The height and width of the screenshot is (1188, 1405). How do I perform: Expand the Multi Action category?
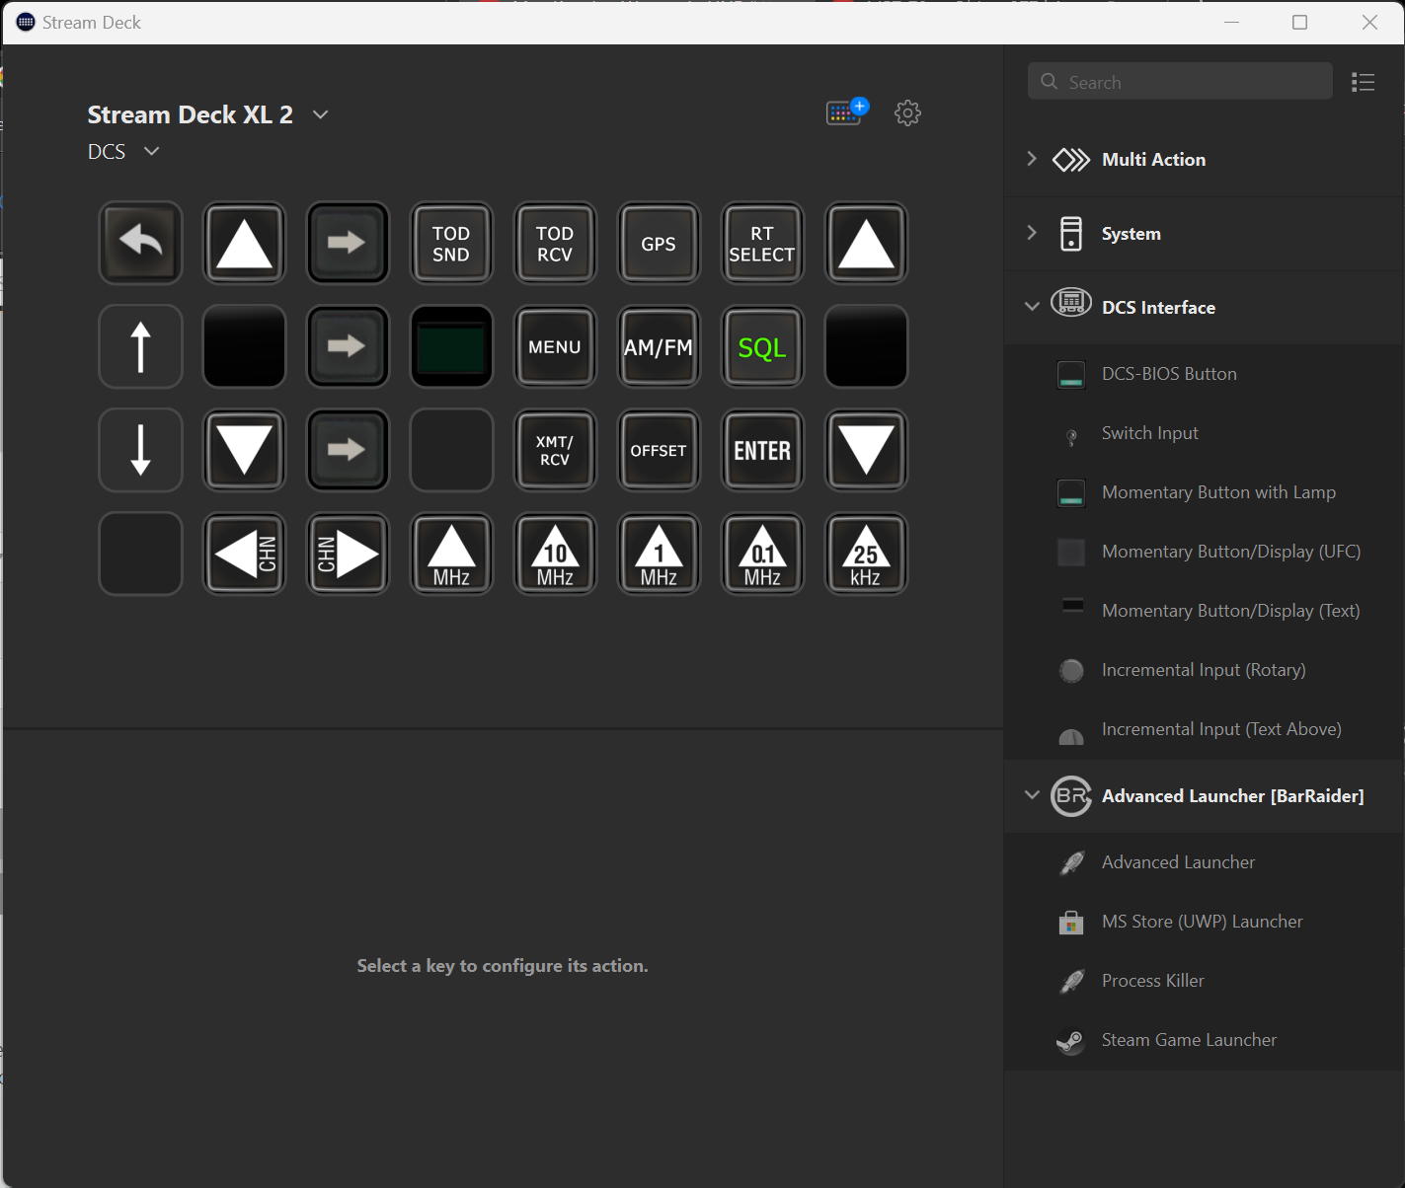coord(1032,159)
